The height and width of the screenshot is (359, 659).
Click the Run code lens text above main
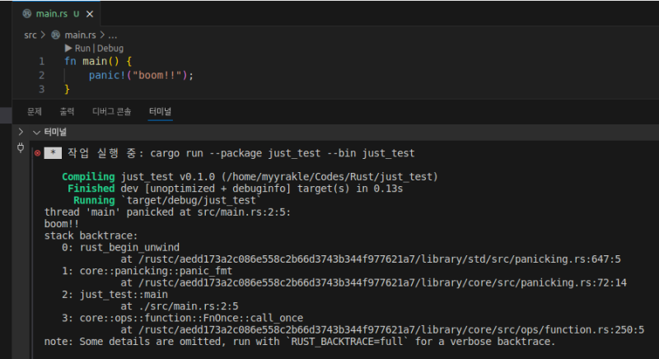pyautogui.click(x=82, y=49)
